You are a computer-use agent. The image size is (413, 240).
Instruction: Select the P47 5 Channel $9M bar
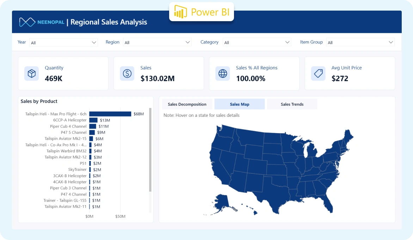coord(92,132)
